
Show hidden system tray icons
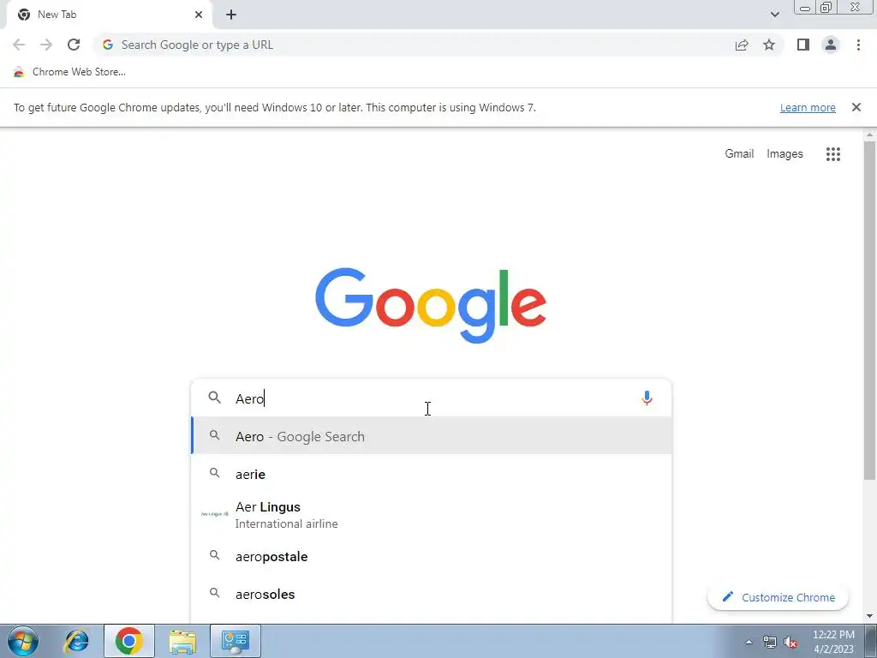tap(749, 642)
